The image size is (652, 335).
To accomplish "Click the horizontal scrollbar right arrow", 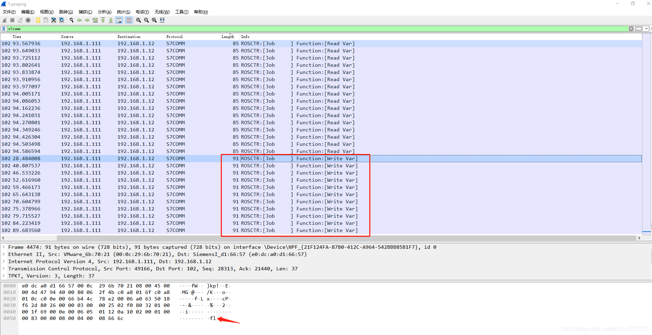I will coord(639,238).
